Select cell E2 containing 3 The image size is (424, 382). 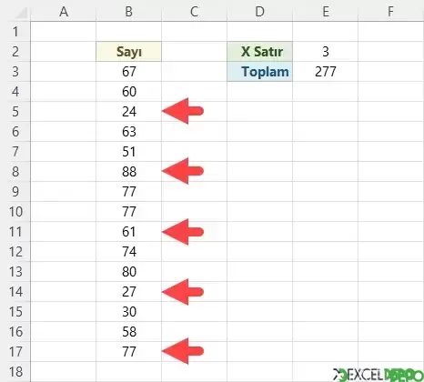[x=326, y=52]
